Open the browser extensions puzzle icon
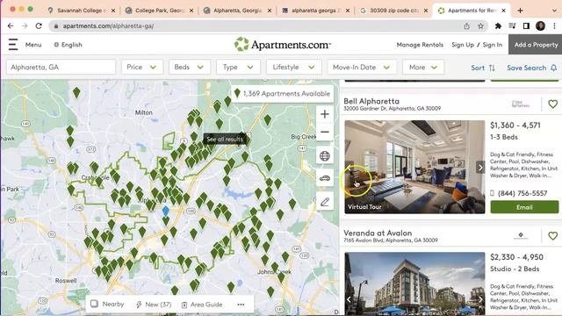The image size is (562, 316). [x=498, y=25]
